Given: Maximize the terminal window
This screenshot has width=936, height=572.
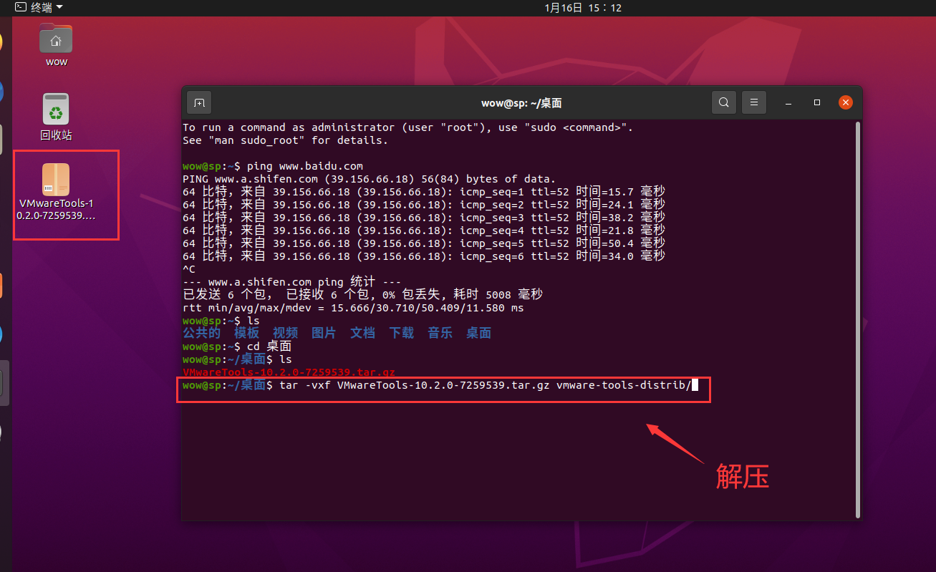Looking at the screenshot, I should click(x=817, y=103).
